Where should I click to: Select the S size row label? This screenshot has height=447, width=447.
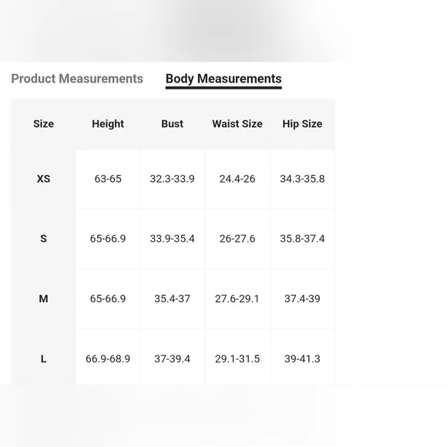click(43, 239)
